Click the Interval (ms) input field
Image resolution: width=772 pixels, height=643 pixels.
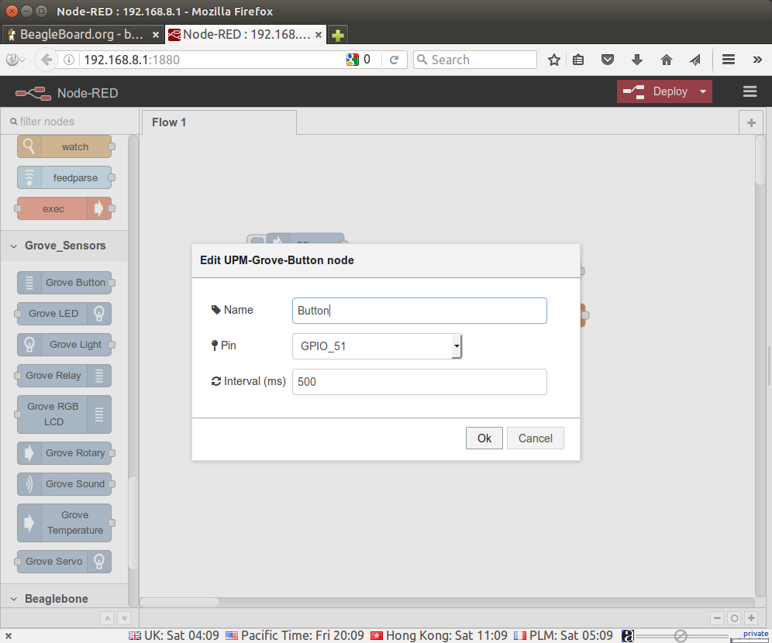coord(419,382)
